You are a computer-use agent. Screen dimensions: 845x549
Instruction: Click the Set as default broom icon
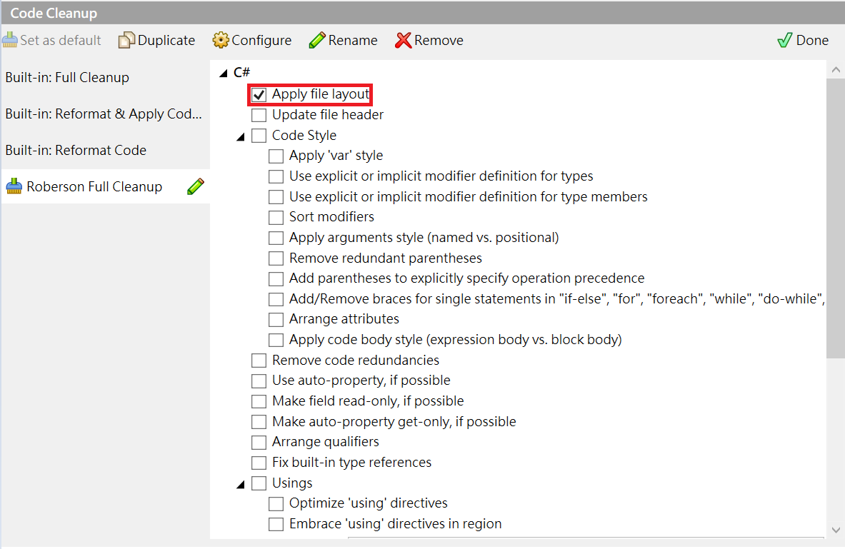(10, 40)
